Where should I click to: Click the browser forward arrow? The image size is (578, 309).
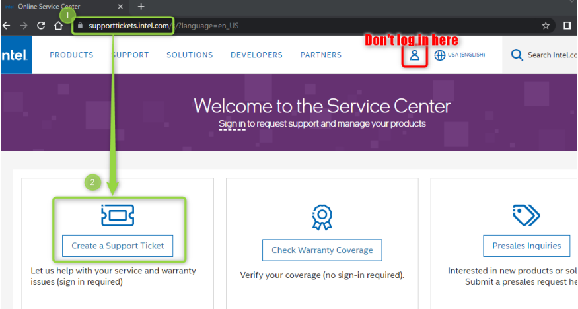(x=24, y=26)
